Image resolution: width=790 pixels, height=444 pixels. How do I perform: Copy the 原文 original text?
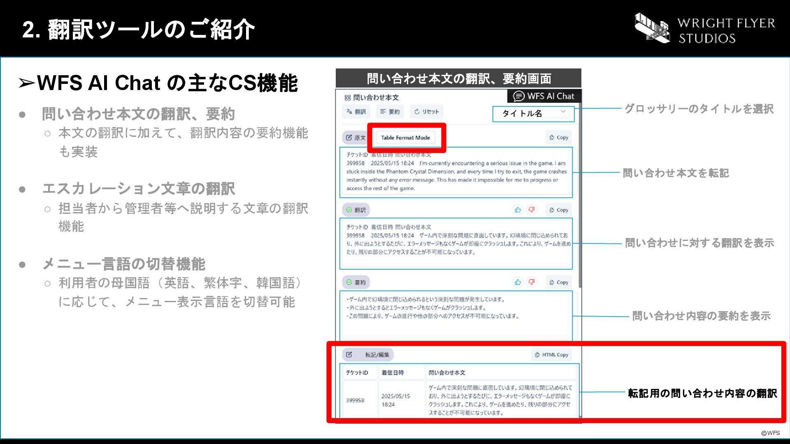coord(559,138)
